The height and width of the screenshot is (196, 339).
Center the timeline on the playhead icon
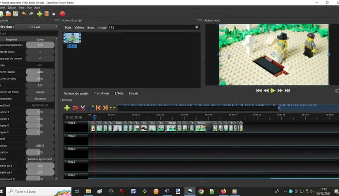pos(113,108)
